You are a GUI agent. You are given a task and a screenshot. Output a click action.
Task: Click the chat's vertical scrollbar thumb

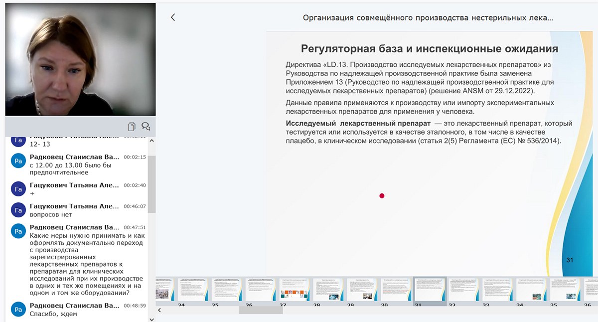click(151, 184)
